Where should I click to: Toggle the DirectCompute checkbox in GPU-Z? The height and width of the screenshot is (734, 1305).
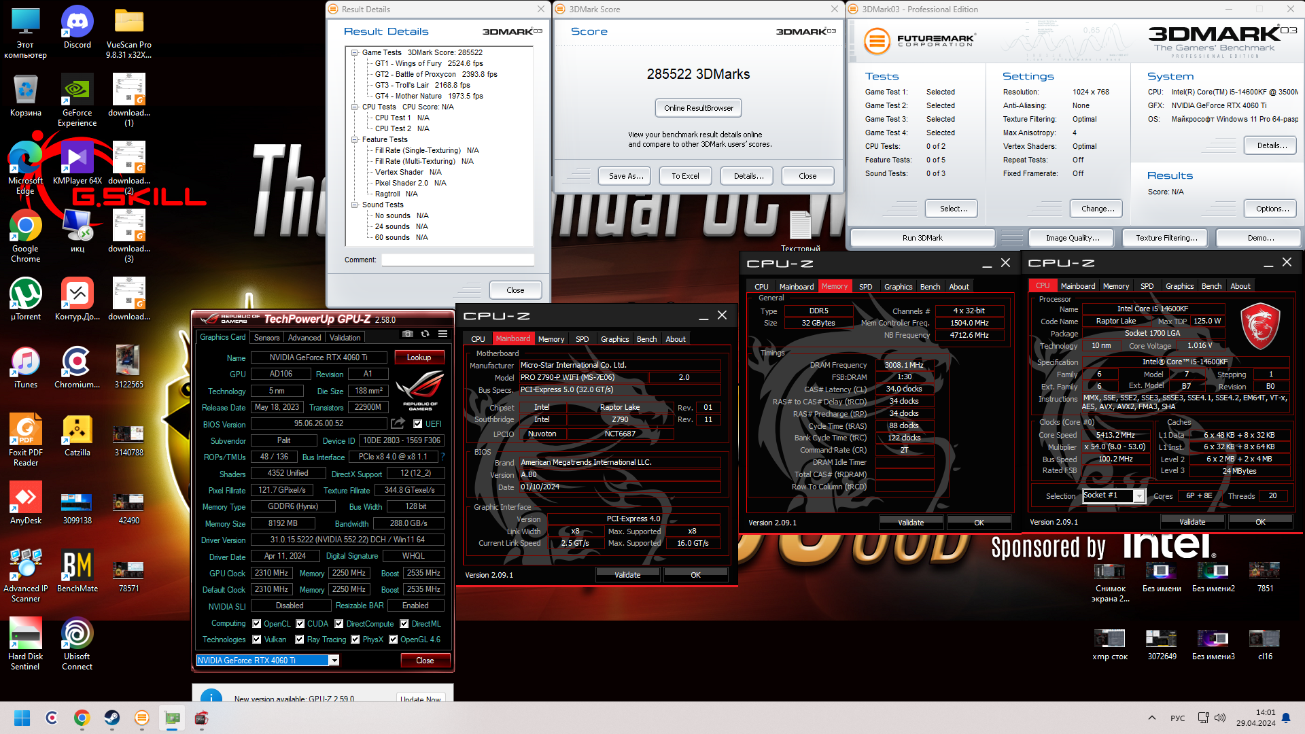[338, 624]
